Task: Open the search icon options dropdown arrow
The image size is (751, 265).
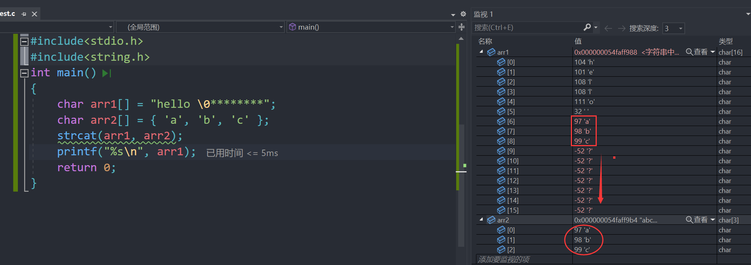Action: pos(596,27)
